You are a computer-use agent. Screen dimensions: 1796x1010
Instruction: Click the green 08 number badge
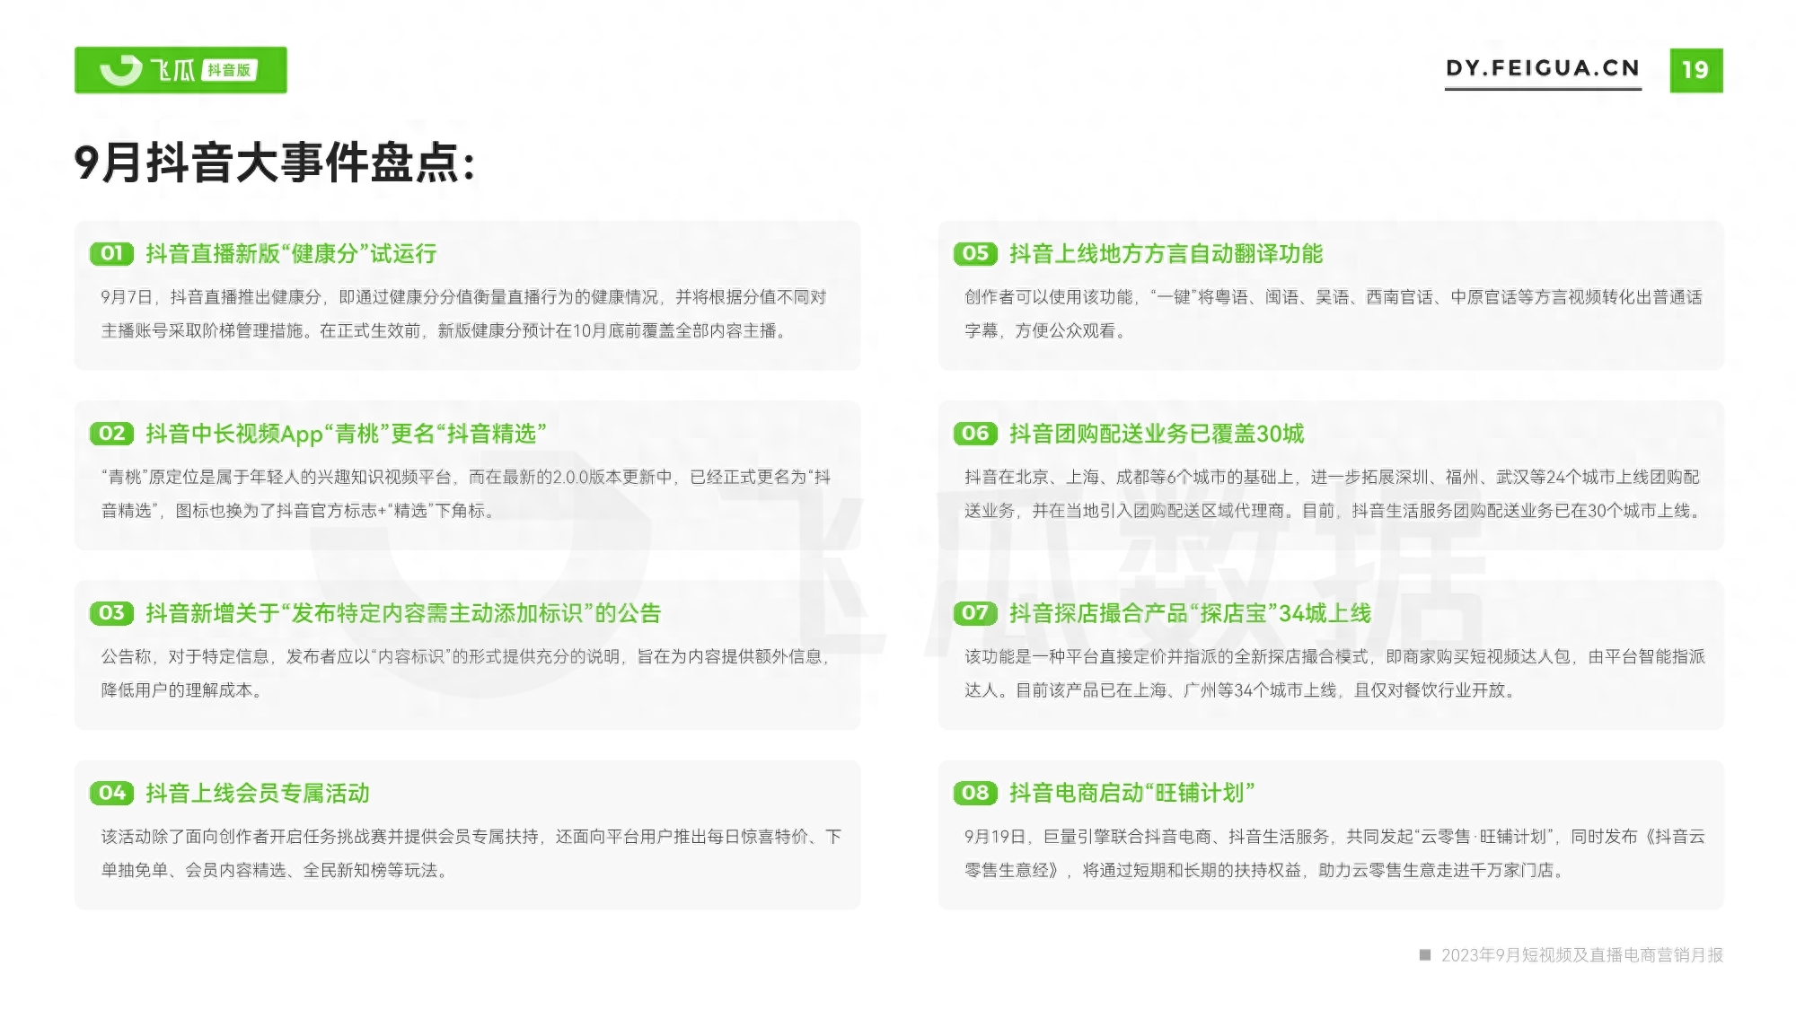point(975,794)
